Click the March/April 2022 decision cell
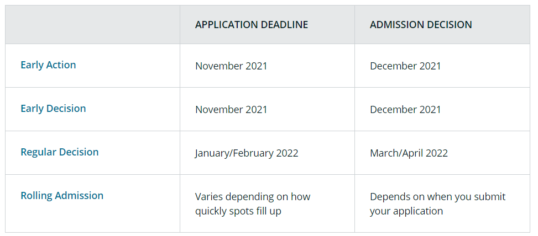538x236 pixels. pos(409,153)
